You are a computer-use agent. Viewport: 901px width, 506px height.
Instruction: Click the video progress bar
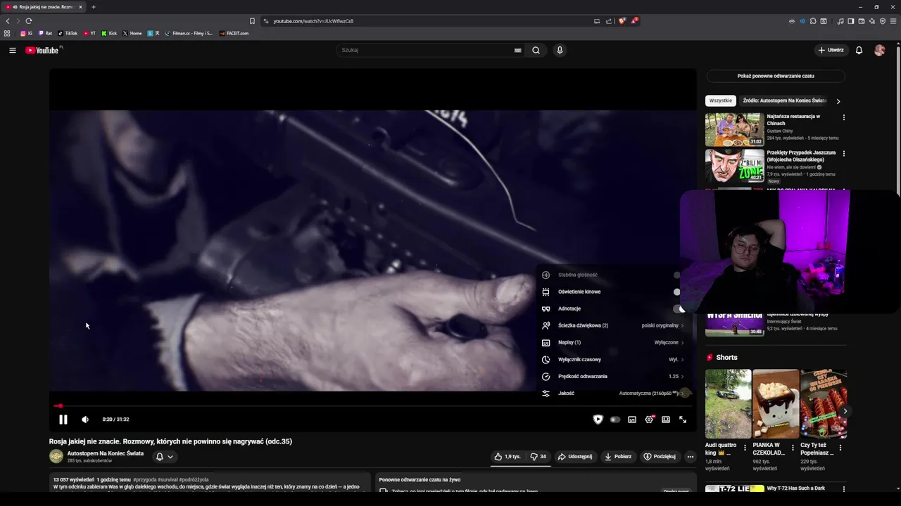point(372,406)
